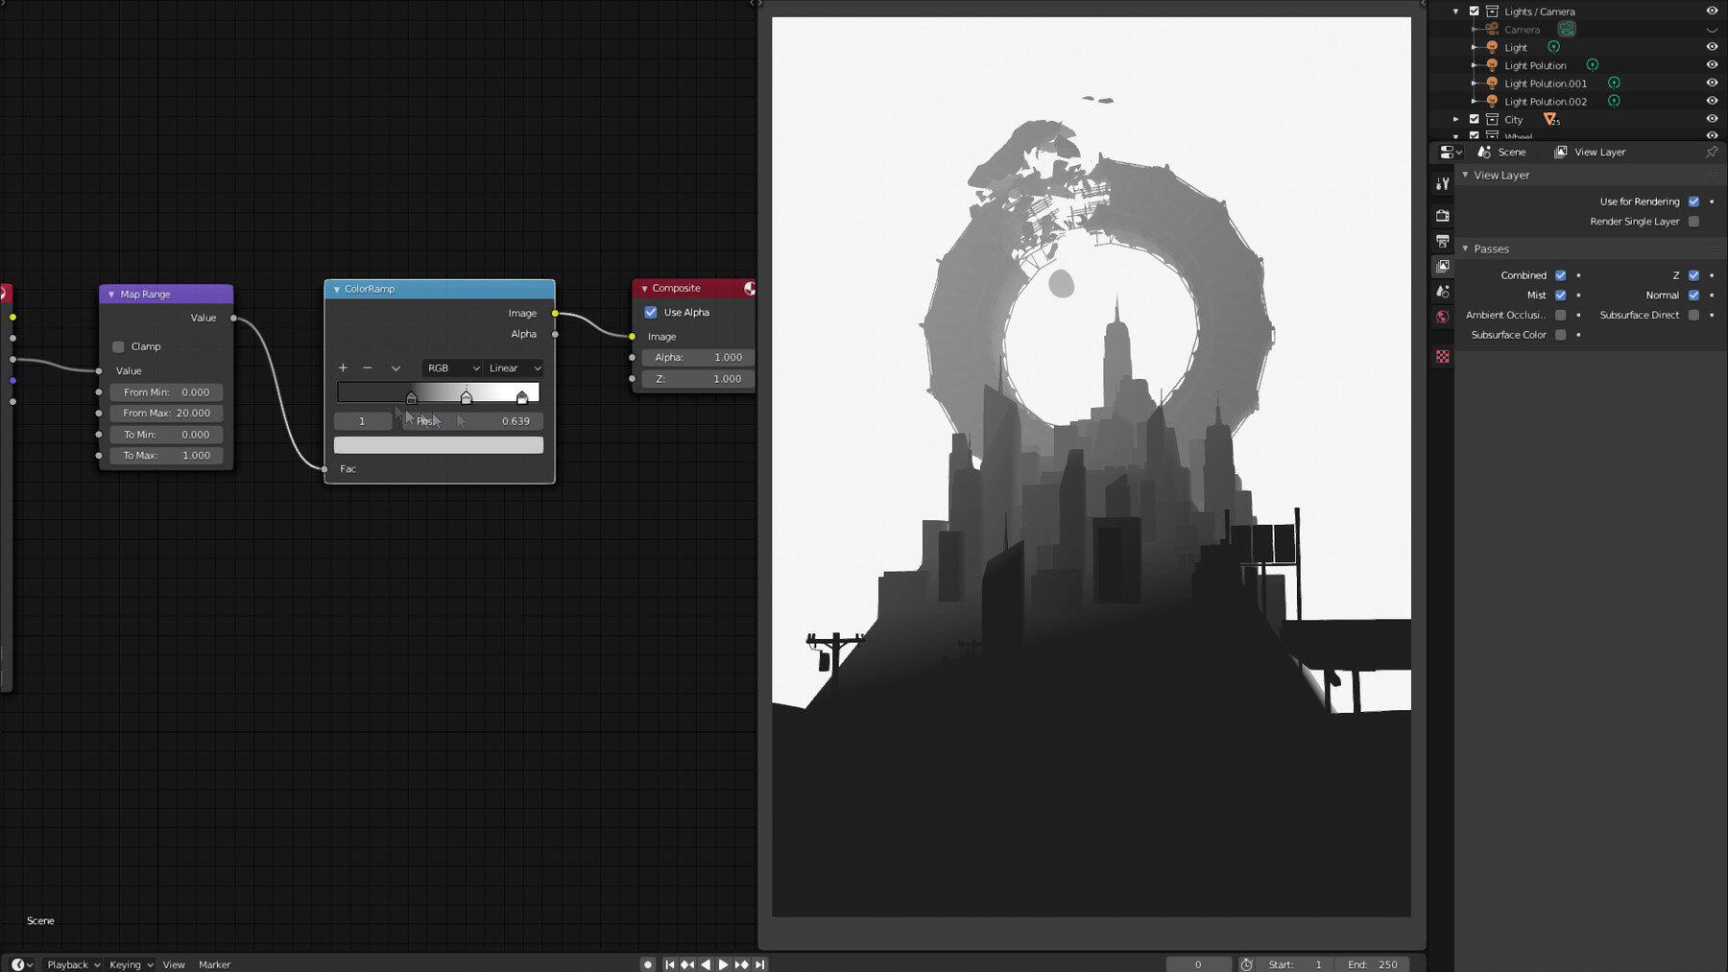Screen dimensions: 1728x972
Task: Open the View Layer properties tab
Action: click(1442, 266)
